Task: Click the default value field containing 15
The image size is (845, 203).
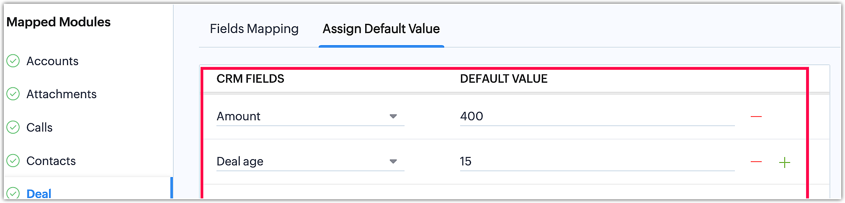Action: coord(597,162)
